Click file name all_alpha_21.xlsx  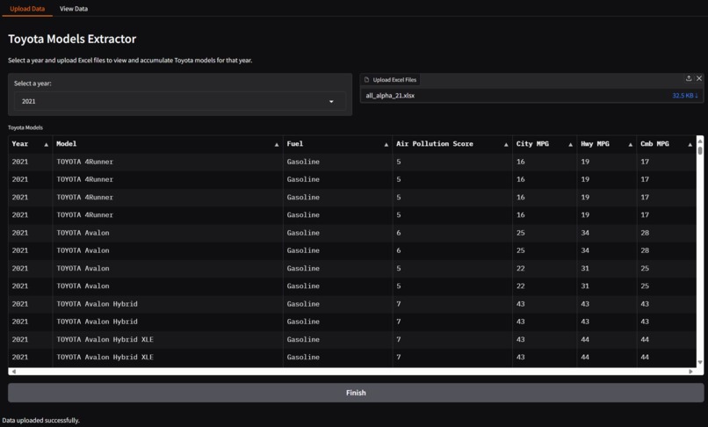coord(390,96)
